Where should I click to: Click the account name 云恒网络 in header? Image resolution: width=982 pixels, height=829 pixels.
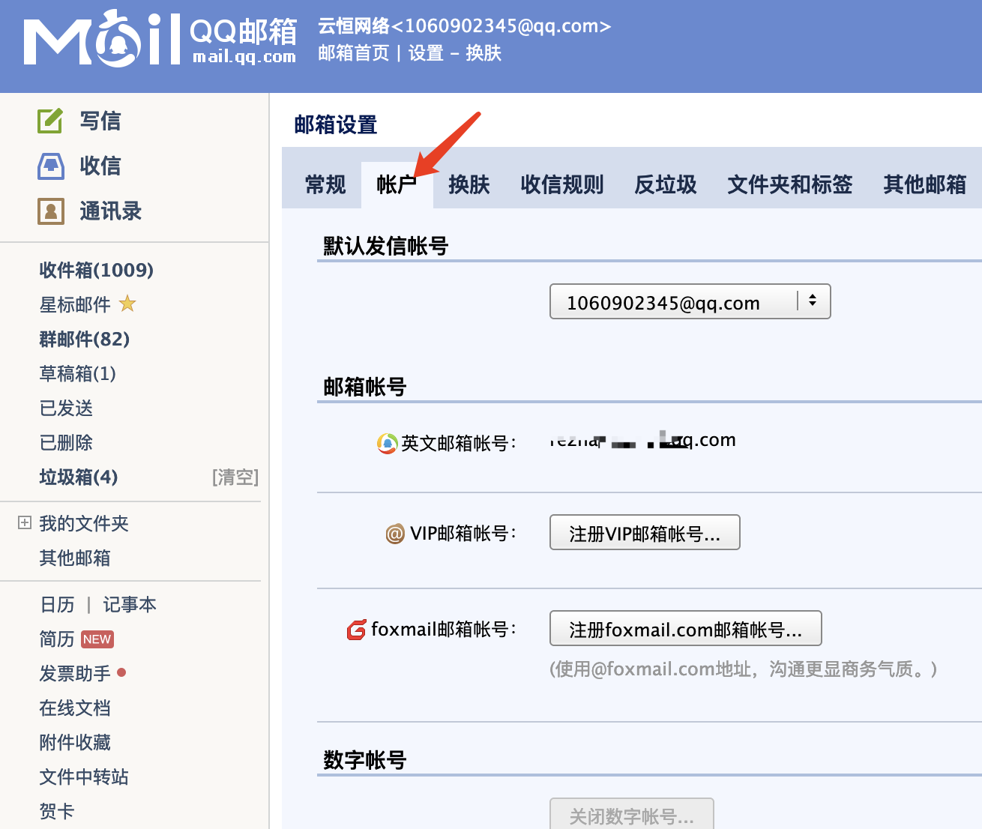pos(354,26)
